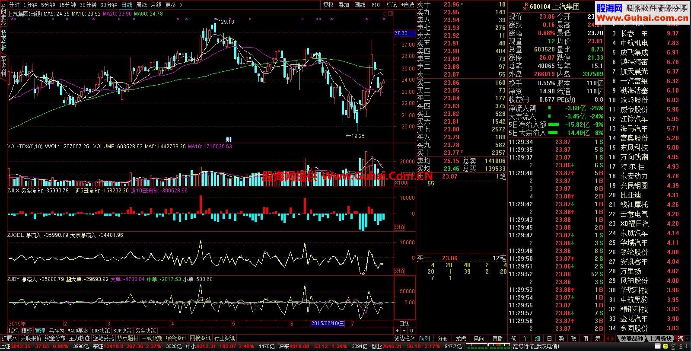Viewport: 691px width, 351px height.
Task: Open the 网摘资讯 tab
Action: [x=200, y=338]
